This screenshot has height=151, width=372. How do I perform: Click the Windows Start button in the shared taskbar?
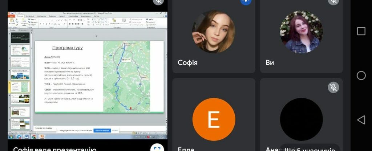click(x=11, y=137)
